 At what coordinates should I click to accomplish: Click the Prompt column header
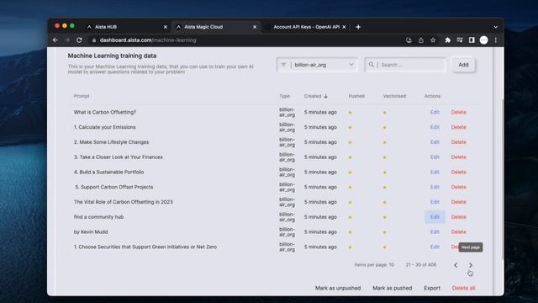coord(82,96)
